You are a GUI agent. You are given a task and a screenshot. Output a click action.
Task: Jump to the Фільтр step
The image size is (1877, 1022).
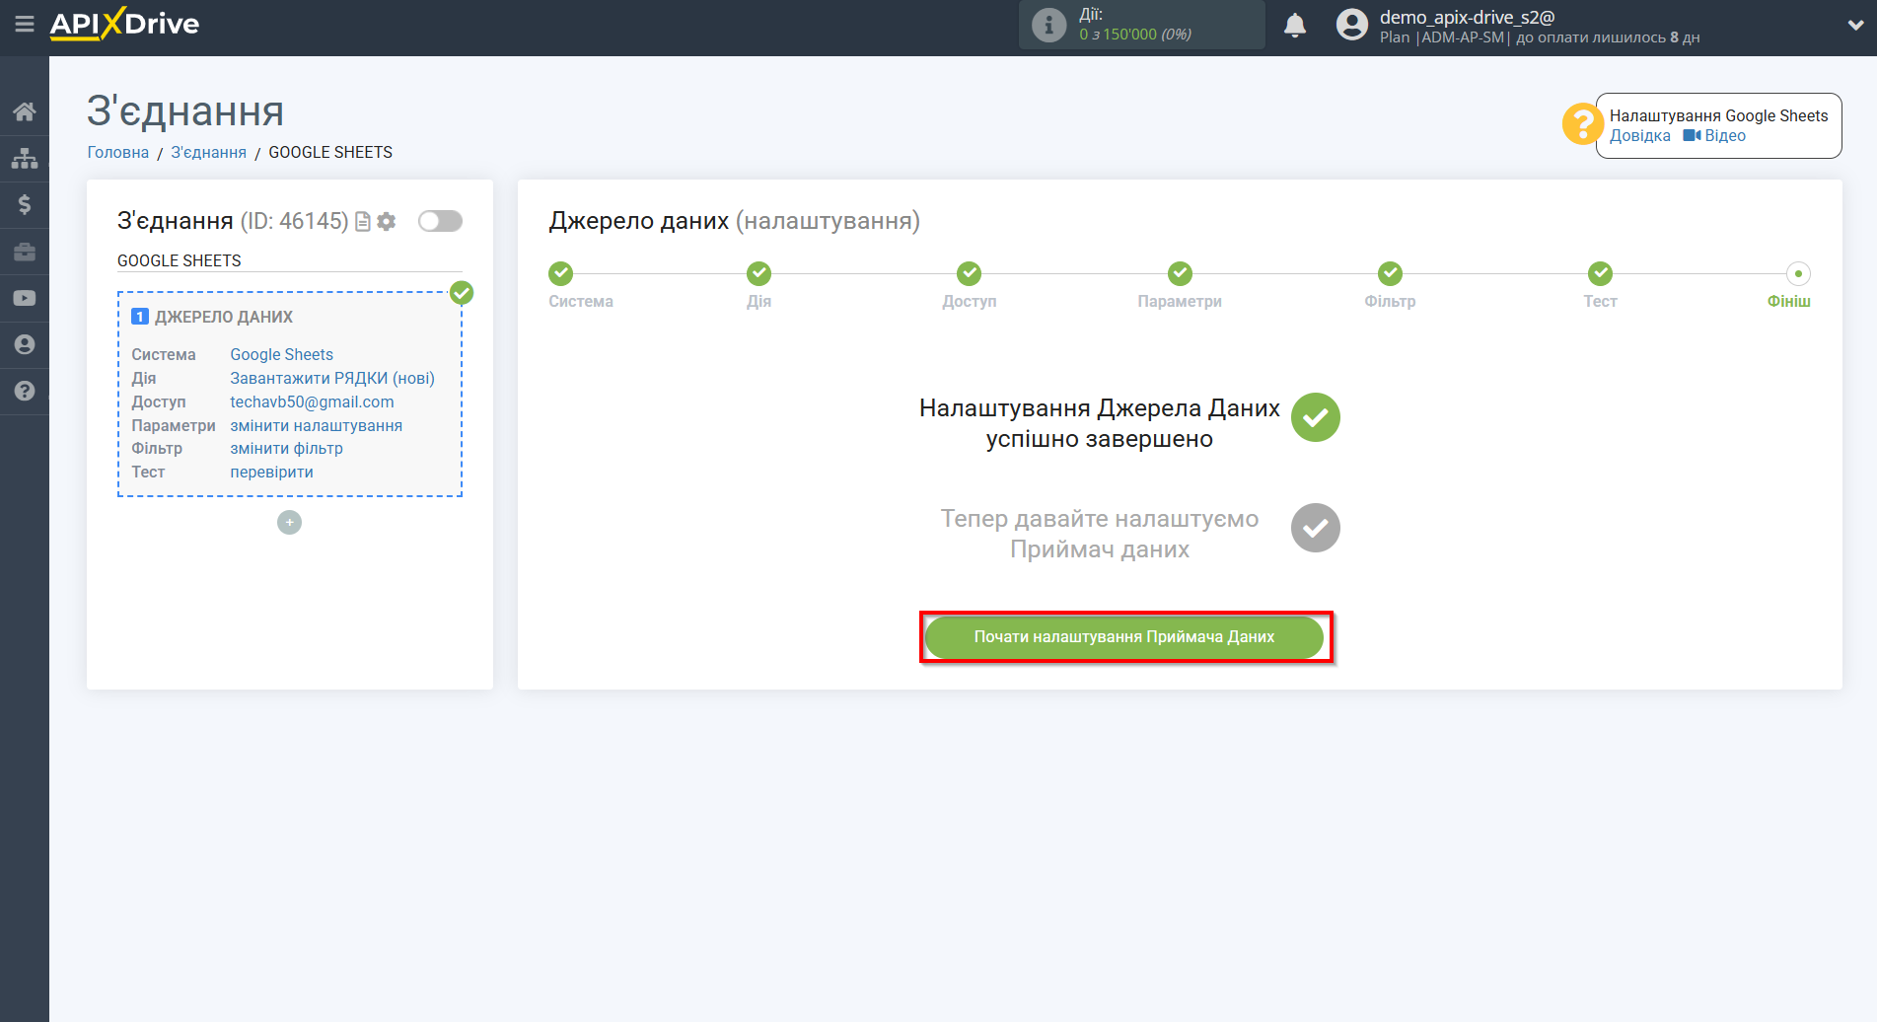pos(1390,274)
